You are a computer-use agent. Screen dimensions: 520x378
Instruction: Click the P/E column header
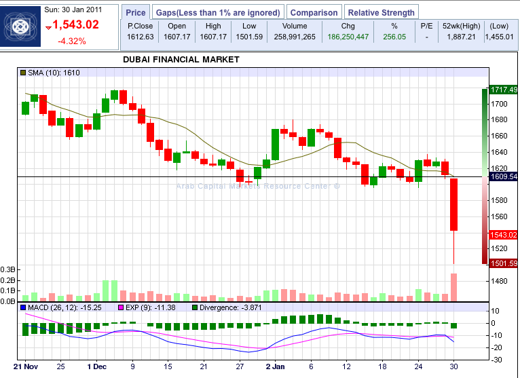point(426,26)
